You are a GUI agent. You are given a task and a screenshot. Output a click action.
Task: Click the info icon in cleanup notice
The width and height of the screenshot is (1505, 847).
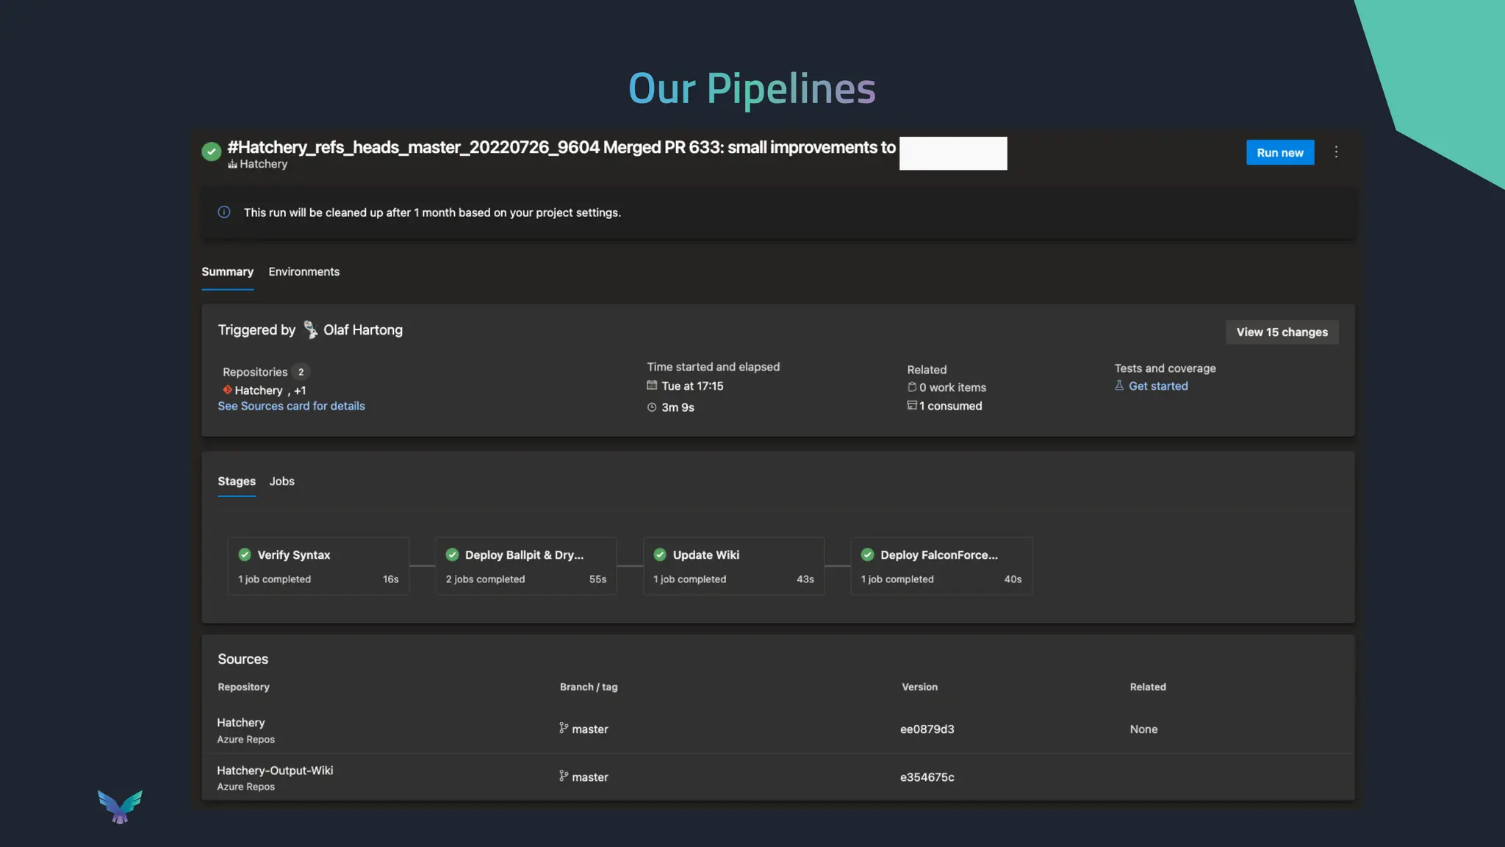(x=224, y=212)
